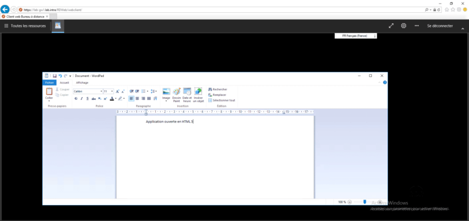Go back with the browser back arrow

click(x=5, y=9)
